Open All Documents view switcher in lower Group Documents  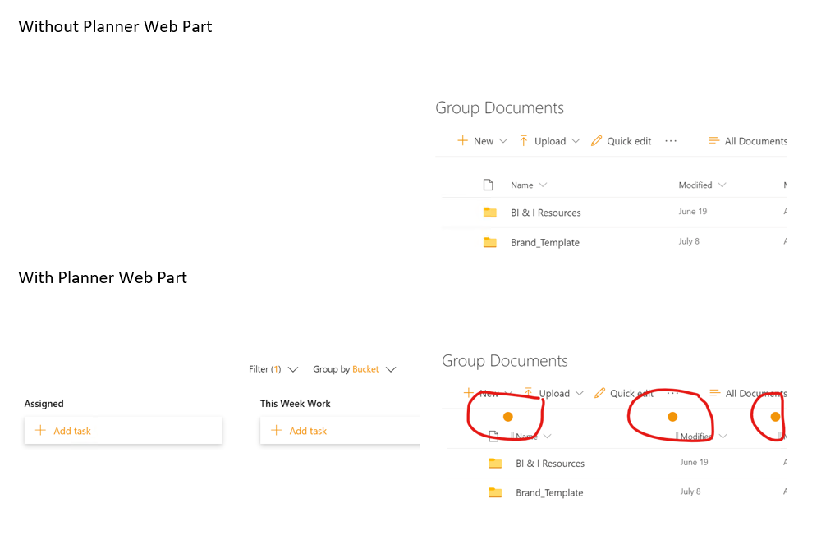click(755, 393)
